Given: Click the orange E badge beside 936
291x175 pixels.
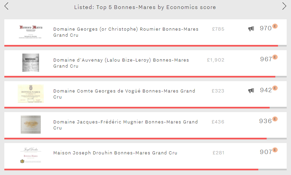Looking at the screenshot, I should point(275,119).
